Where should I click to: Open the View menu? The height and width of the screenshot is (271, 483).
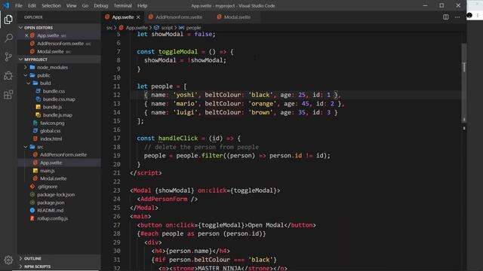pos(72,5)
